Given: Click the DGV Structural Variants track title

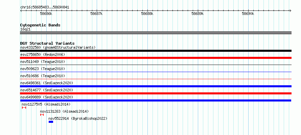Looking at the screenshot, I should pyautogui.click(x=47, y=43).
